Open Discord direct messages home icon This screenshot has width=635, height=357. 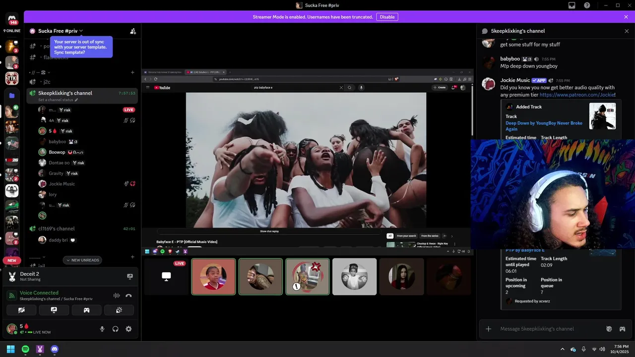point(12,19)
